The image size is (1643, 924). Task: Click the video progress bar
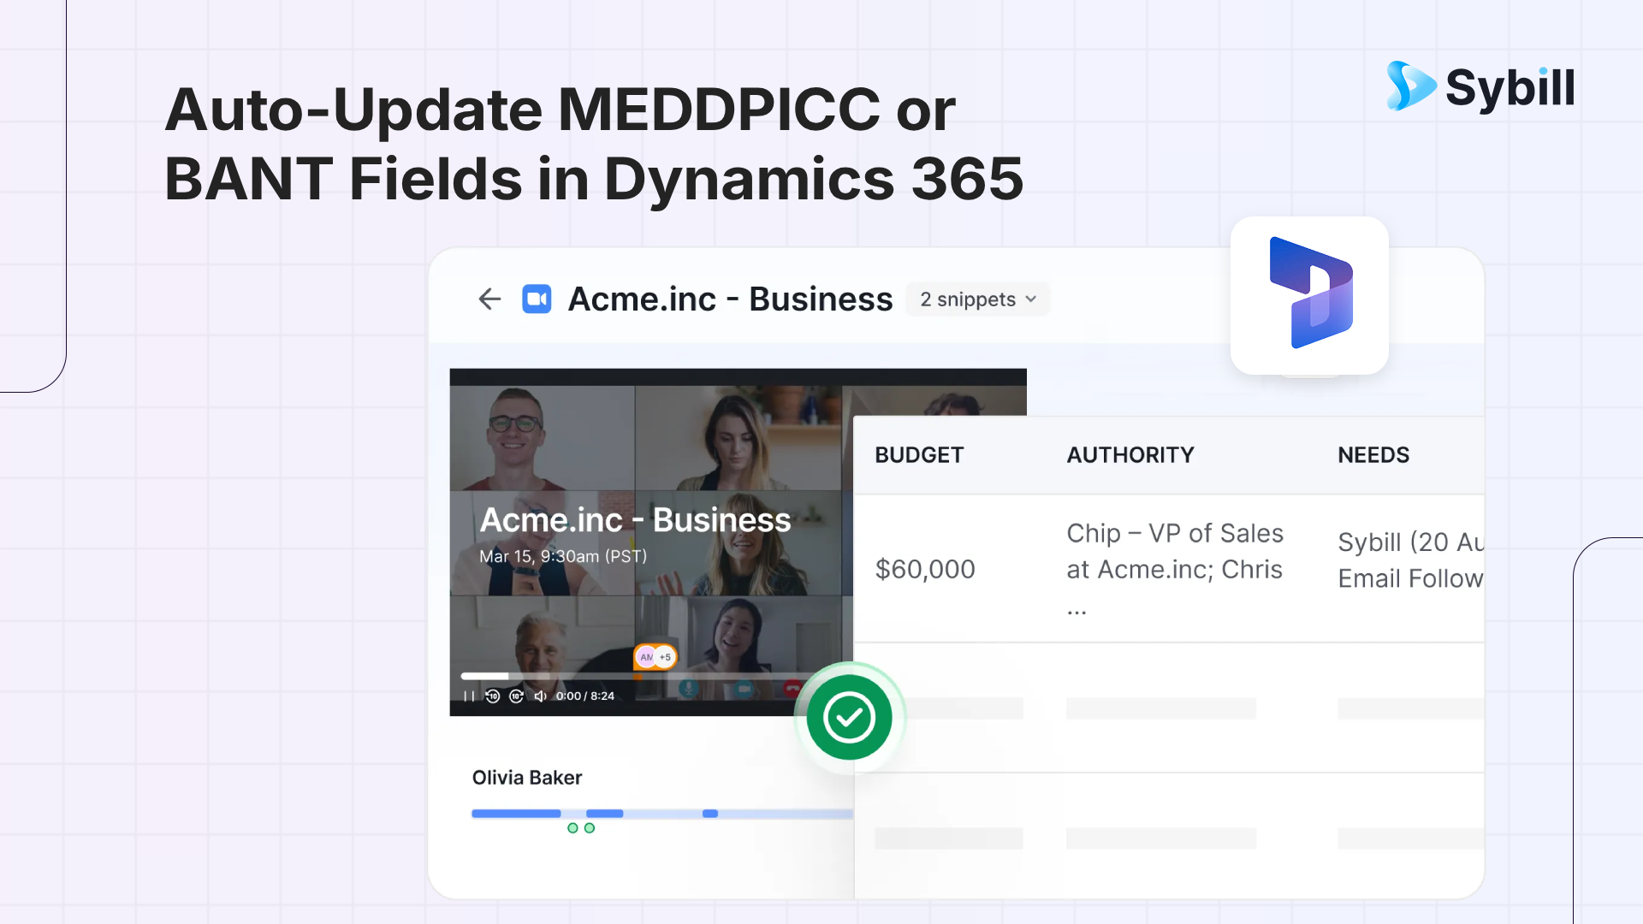[x=633, y=676]
